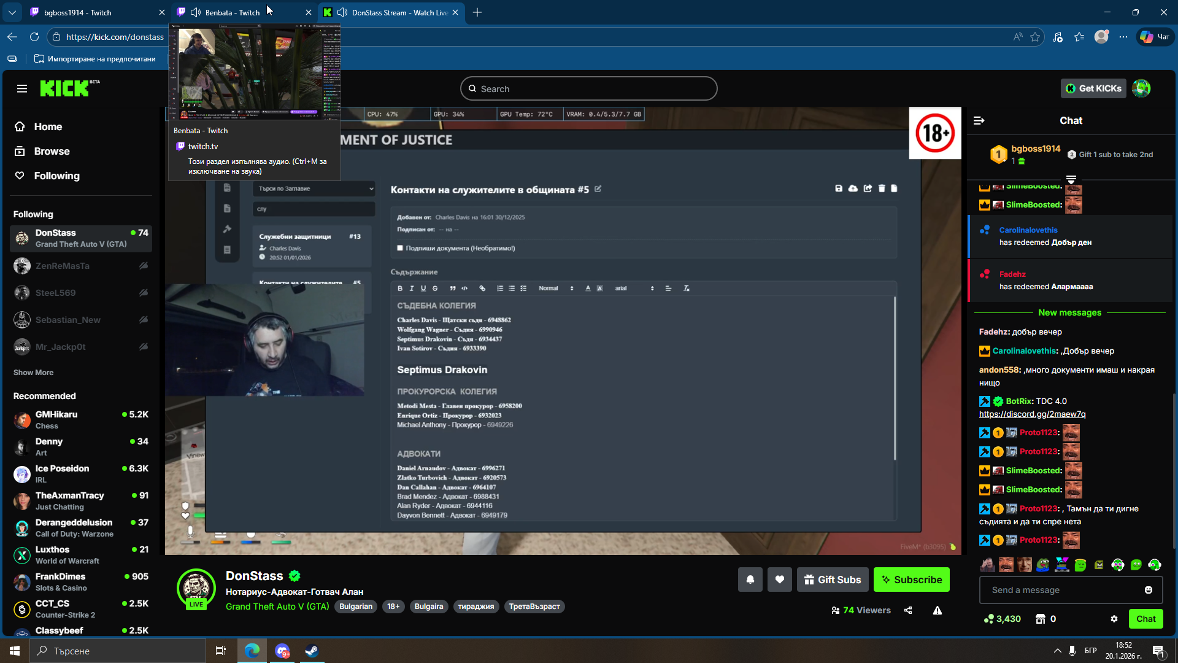This screenshot has width=1178, height=663.
Task: Click the green Subscribe button
Action: (x=912, y=580)
